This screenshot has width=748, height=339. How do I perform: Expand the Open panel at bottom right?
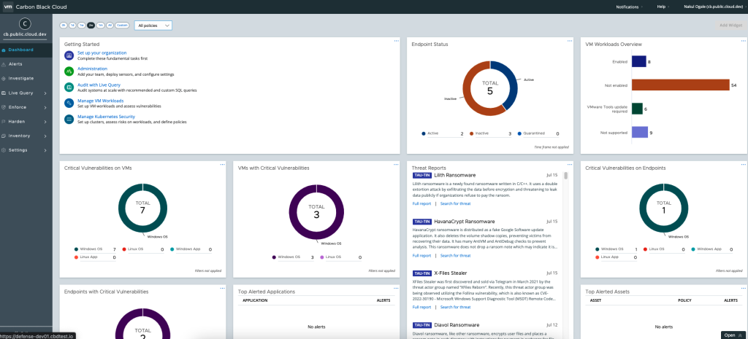tap(733, 335)
